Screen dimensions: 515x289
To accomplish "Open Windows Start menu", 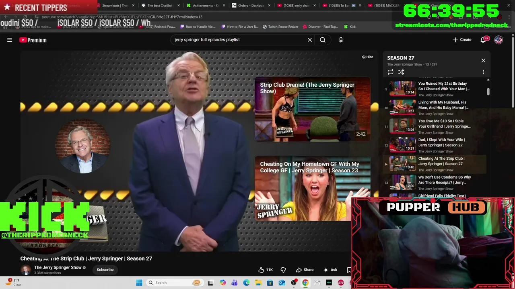I will (139, 283).
